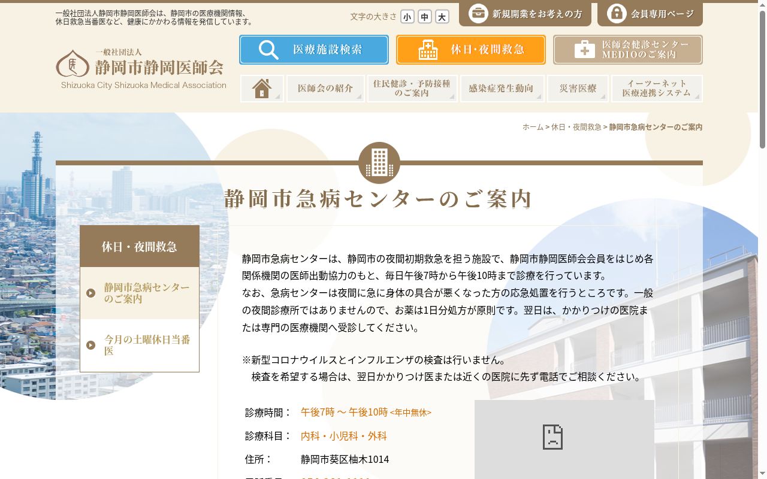
Task: Set text size to 大 (large)
Action: click(442, 17)
